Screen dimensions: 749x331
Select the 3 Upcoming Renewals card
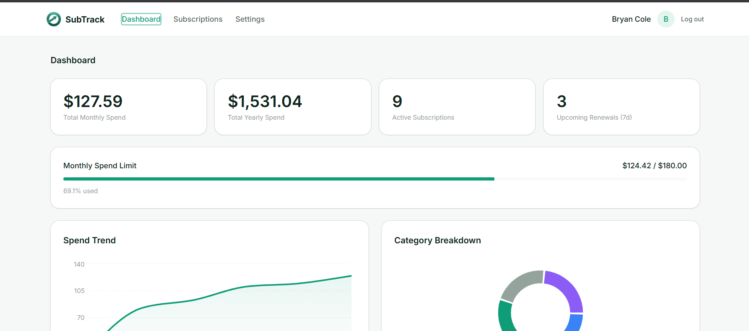click(x=622, y=107)
